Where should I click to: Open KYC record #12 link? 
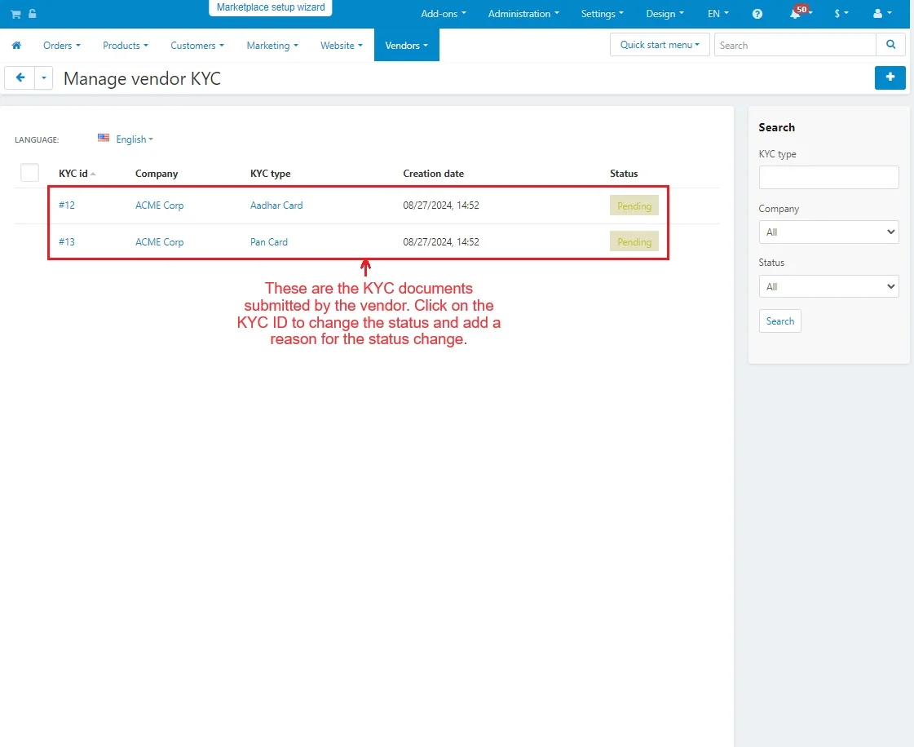pyautogui.click(x=67, y=206)
